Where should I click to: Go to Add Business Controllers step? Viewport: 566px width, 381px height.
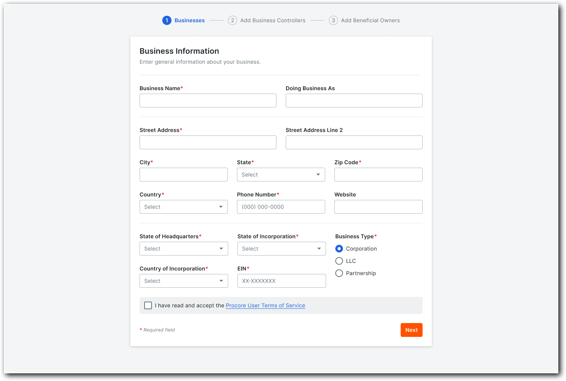click(x=273, y=20)
